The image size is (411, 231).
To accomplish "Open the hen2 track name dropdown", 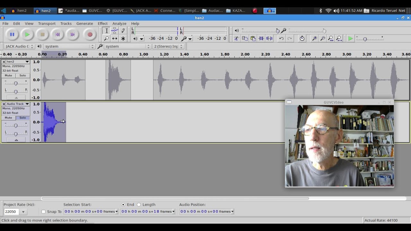I will 18,62.
